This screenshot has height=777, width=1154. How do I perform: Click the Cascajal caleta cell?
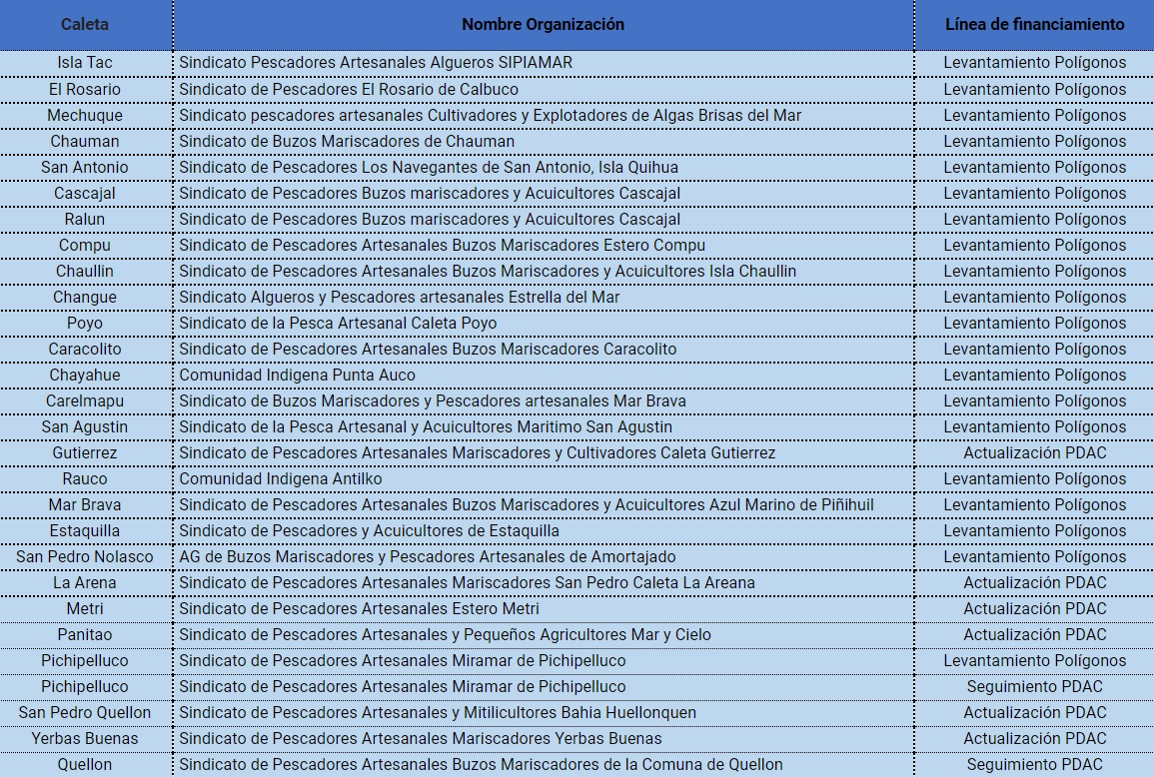point(85,194)
